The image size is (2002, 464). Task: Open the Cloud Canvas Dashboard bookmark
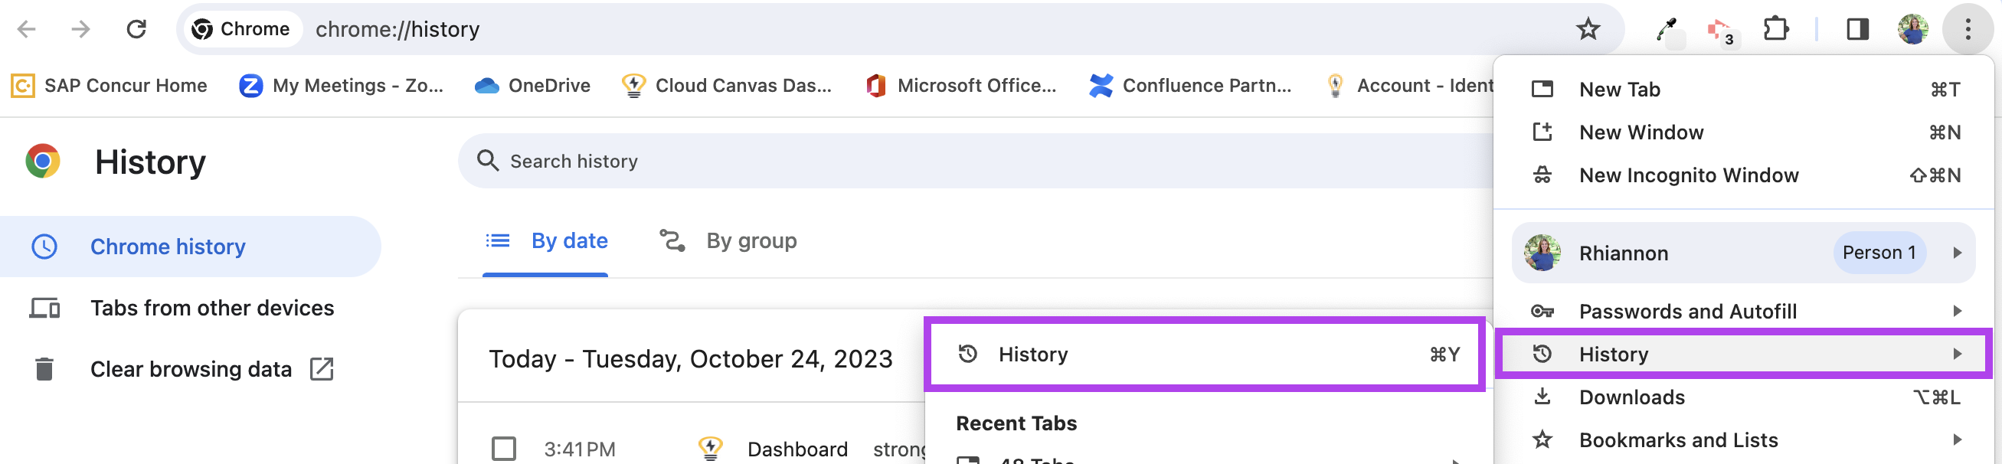[x=727, y=86]
